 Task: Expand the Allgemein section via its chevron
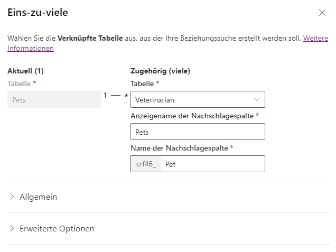pyautogui.click(x=12, y=197)
